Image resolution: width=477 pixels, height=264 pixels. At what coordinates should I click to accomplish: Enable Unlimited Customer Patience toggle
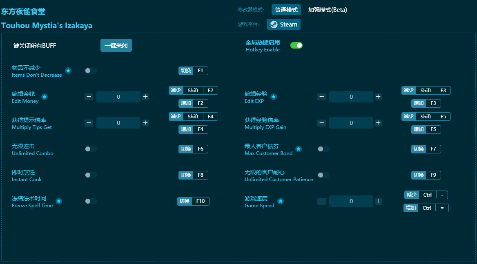click(323, 175)
